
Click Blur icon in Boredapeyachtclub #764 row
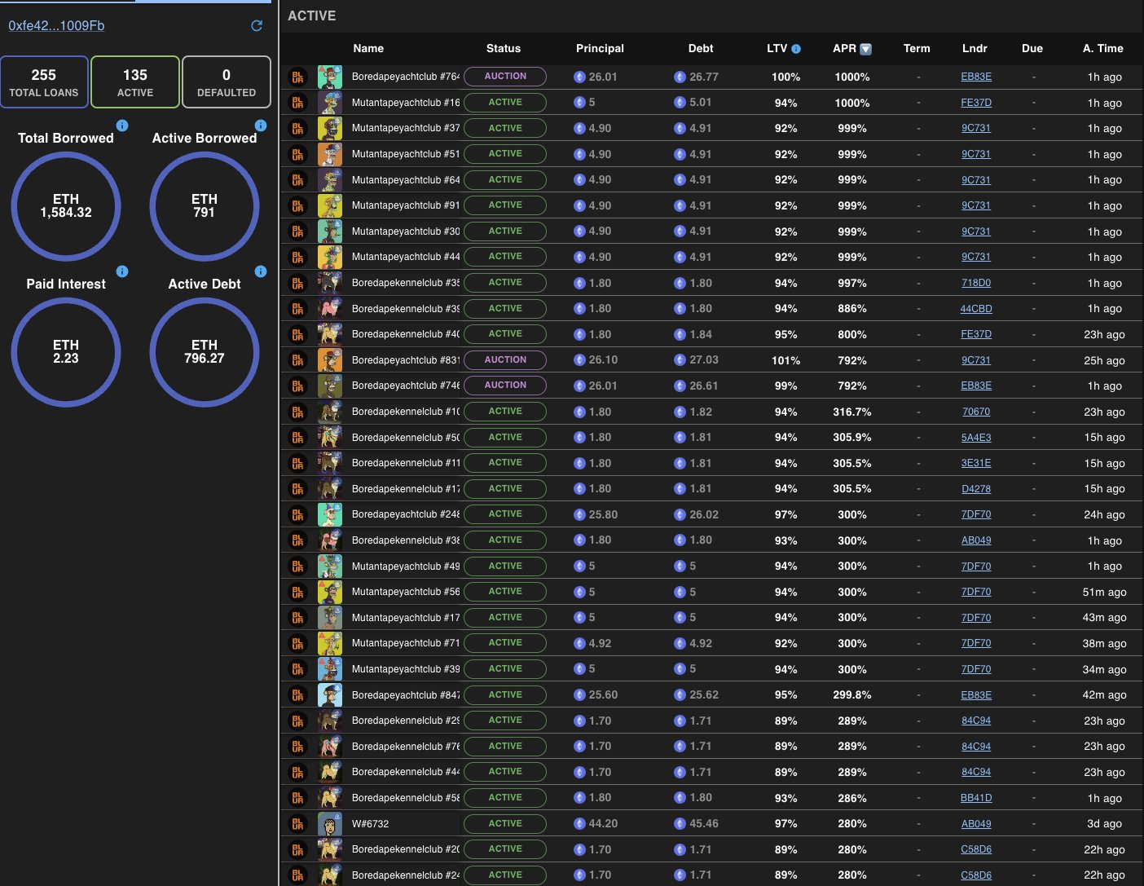click(297, 77)
